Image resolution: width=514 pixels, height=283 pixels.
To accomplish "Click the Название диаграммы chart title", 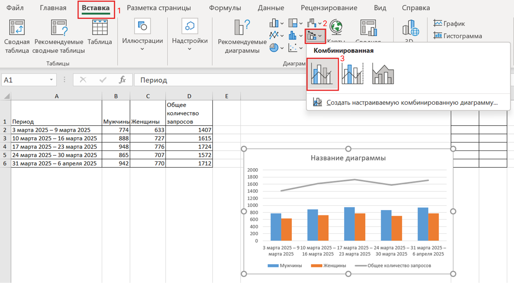I will (x=348, y=158).
